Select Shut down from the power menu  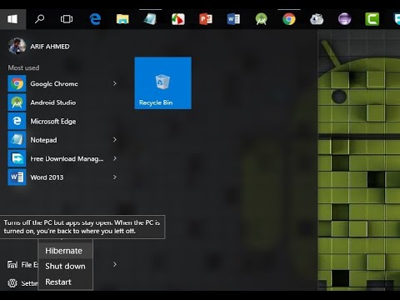tap(65, 267)
